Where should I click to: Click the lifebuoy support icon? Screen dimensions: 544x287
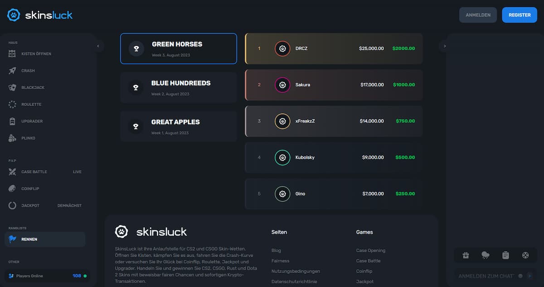click(525, 255)
